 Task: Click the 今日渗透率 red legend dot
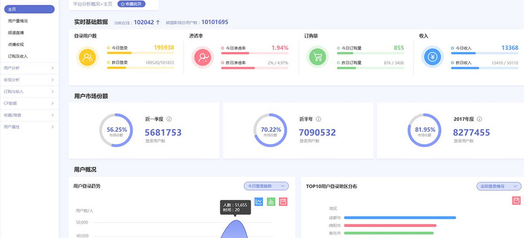(223, 48)
